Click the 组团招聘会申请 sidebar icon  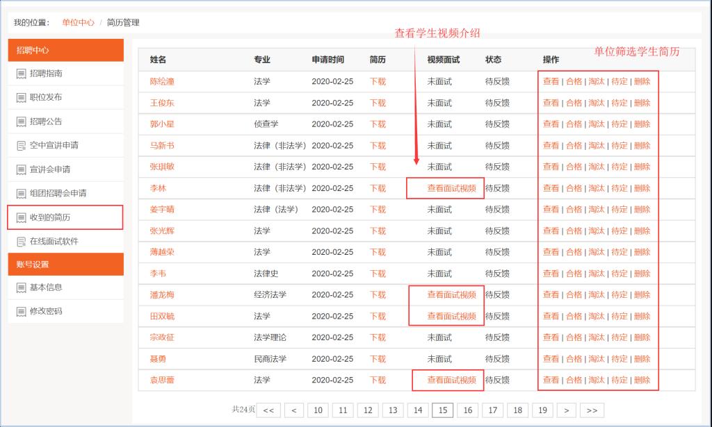21,194
